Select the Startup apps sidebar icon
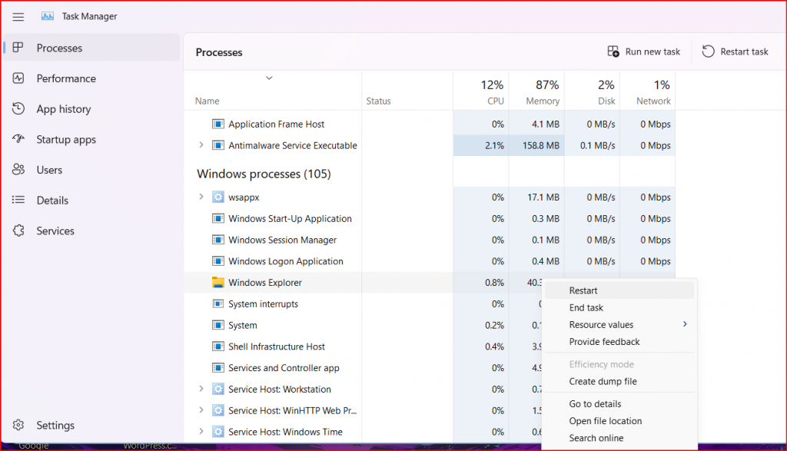The image size is (787, 451). point(18,139)
